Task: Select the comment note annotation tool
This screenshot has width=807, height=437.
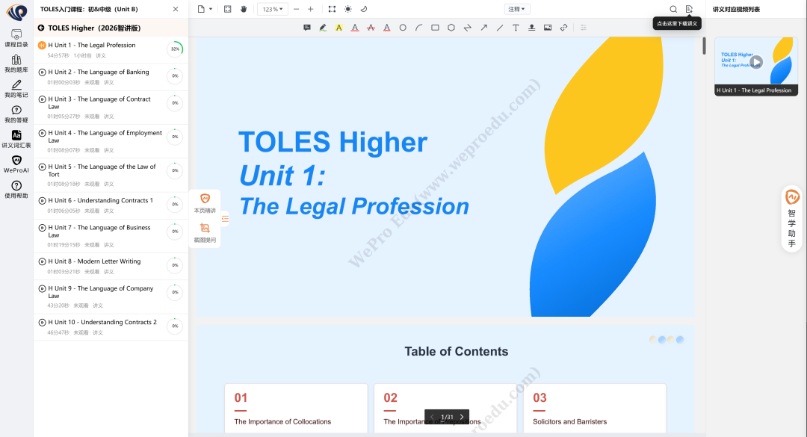Action: point(307,28)
